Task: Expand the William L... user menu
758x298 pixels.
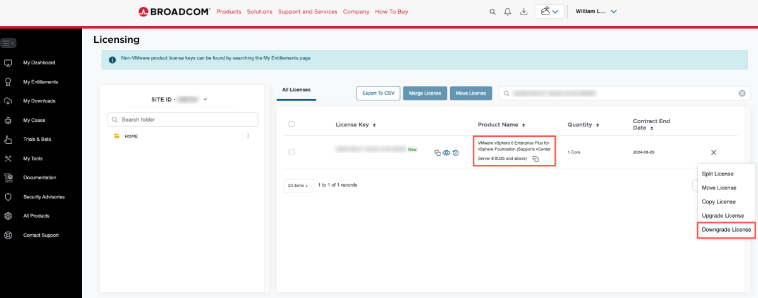Action: [x=596, y=11]
